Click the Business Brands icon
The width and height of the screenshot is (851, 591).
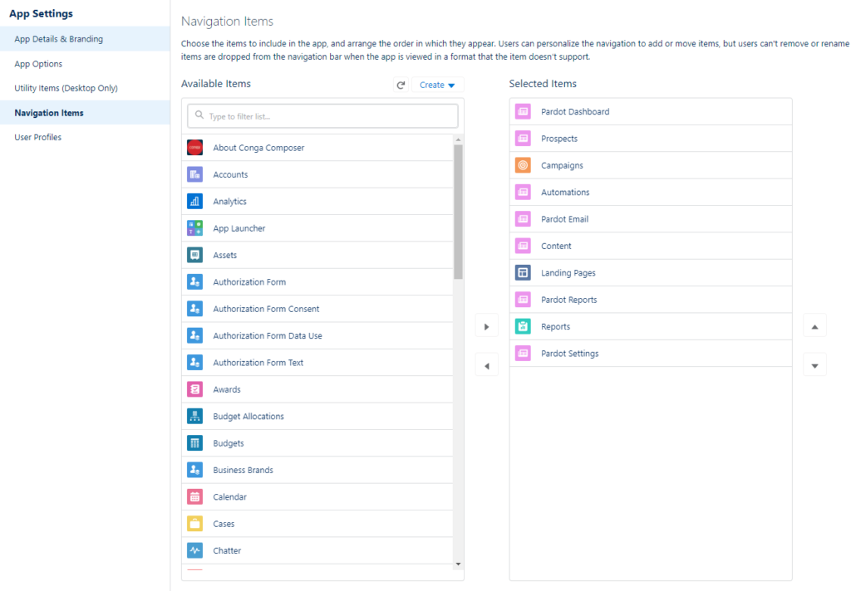coord(194,470)
